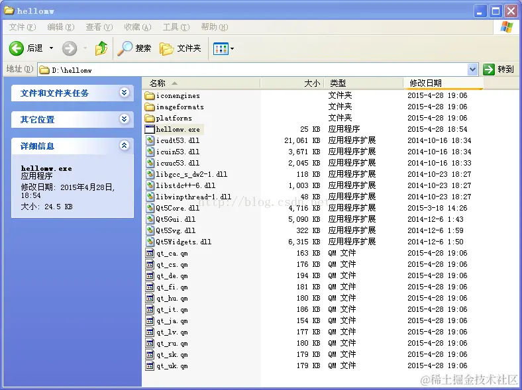Viewport: 522px width, 390px height.
Task: Select the qt_fi.qm file icon
Action: point(150,287)
